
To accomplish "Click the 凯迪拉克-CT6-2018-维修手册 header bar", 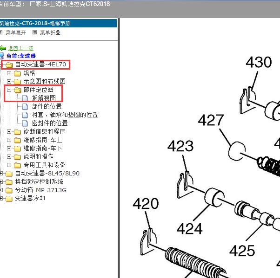I will 58,23.
